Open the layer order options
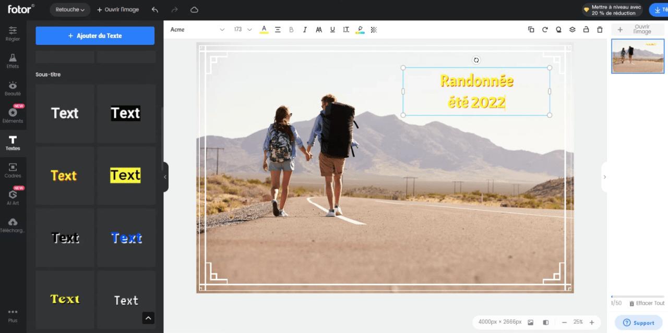668x333 pixels. tap(572, 30)
